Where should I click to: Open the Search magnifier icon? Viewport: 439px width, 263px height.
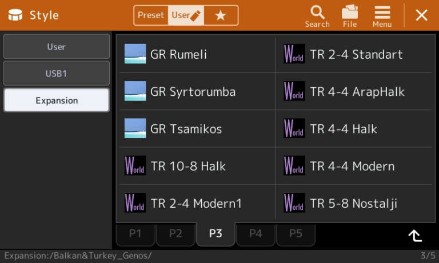[317, 13]
